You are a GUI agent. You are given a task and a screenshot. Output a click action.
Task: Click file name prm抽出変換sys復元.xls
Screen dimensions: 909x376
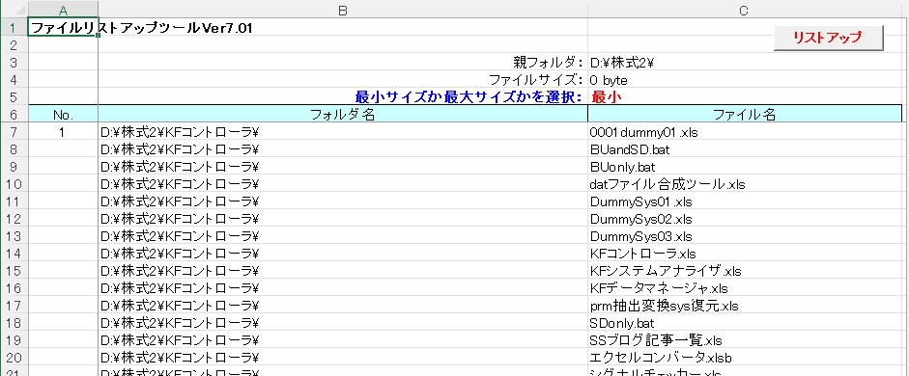pyautogui.click(x=664, y=305)
